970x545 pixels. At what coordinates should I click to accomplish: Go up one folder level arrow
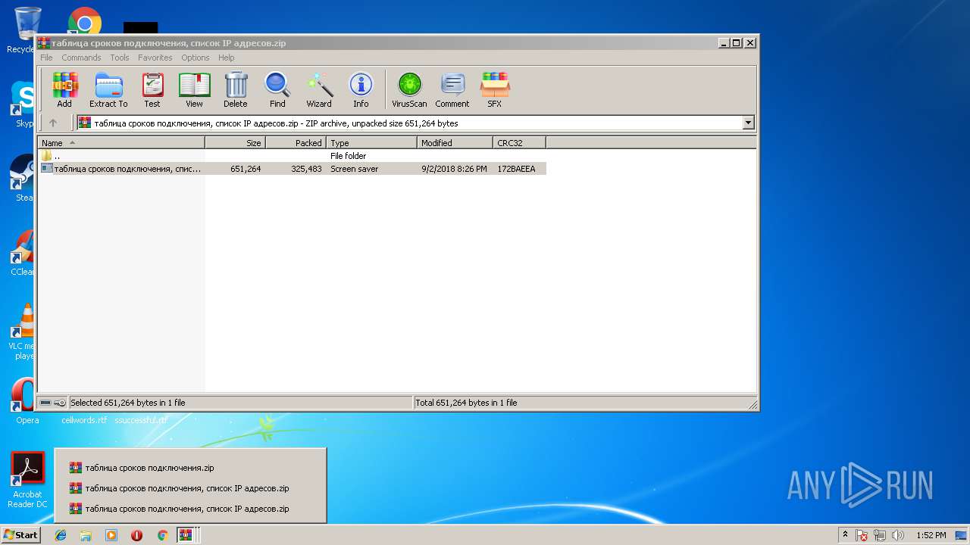click(x=53, y=123)
